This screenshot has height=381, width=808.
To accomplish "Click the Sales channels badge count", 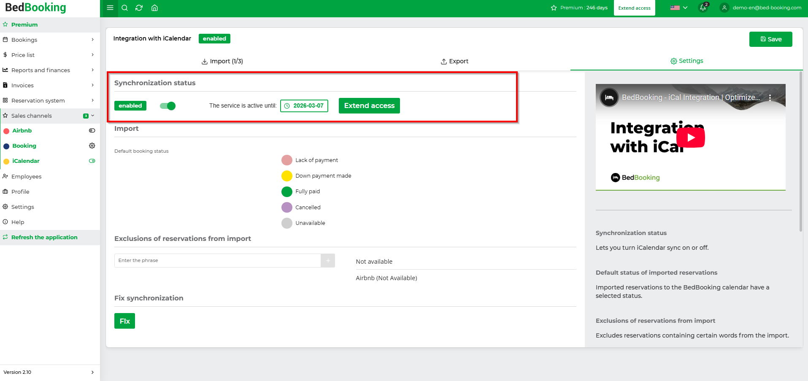I will [86, 116].
